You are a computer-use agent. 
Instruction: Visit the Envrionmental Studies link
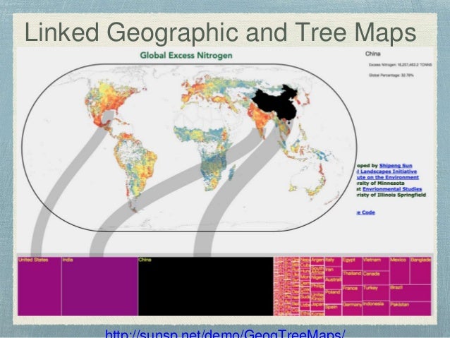point(392,189)
